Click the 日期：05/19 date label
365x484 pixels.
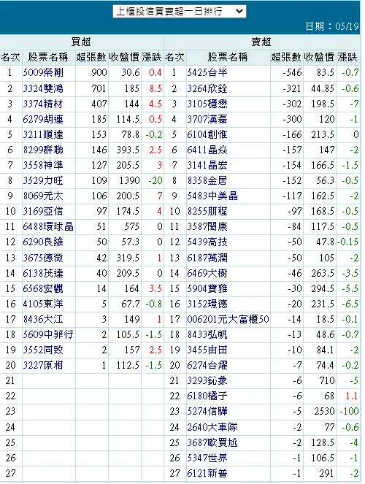click(332, 26)
